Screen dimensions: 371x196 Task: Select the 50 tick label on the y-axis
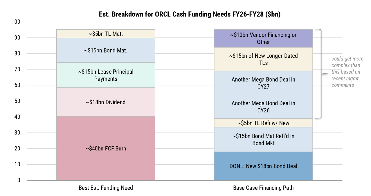coord(17,101)
